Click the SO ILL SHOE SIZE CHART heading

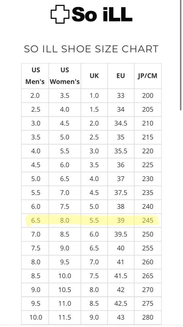pyautogui.click(x=91, y=49)
